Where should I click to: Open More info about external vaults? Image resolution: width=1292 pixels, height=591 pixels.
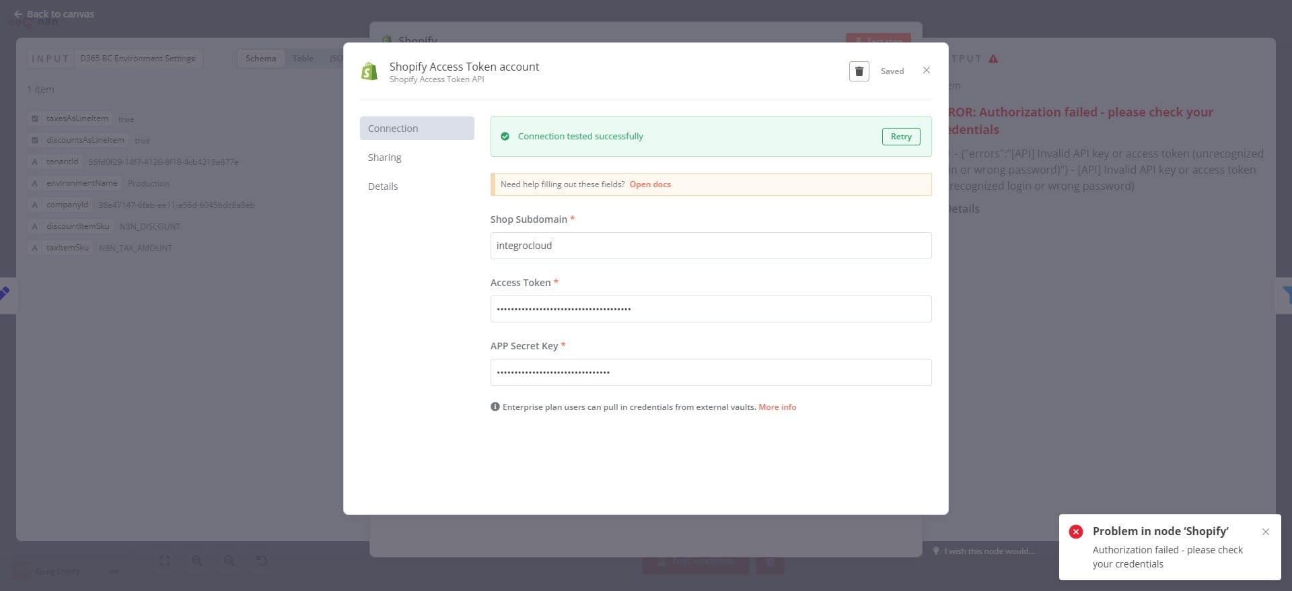click(x=777, y=407)
